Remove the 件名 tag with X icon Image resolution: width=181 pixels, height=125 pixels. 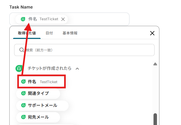tap(63, 19)
